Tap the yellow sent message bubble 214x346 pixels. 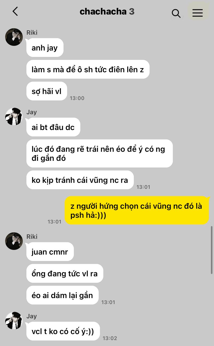[137, 210]
